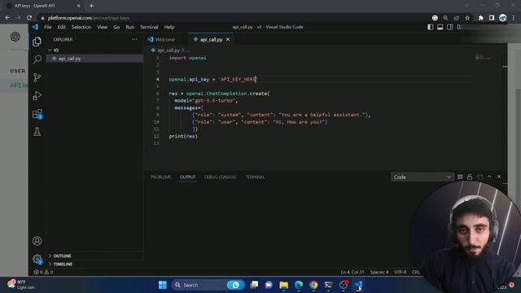Reload the browser page
Image resolution: width=521 pixels, height=293 pixels.
coord(29,18)
